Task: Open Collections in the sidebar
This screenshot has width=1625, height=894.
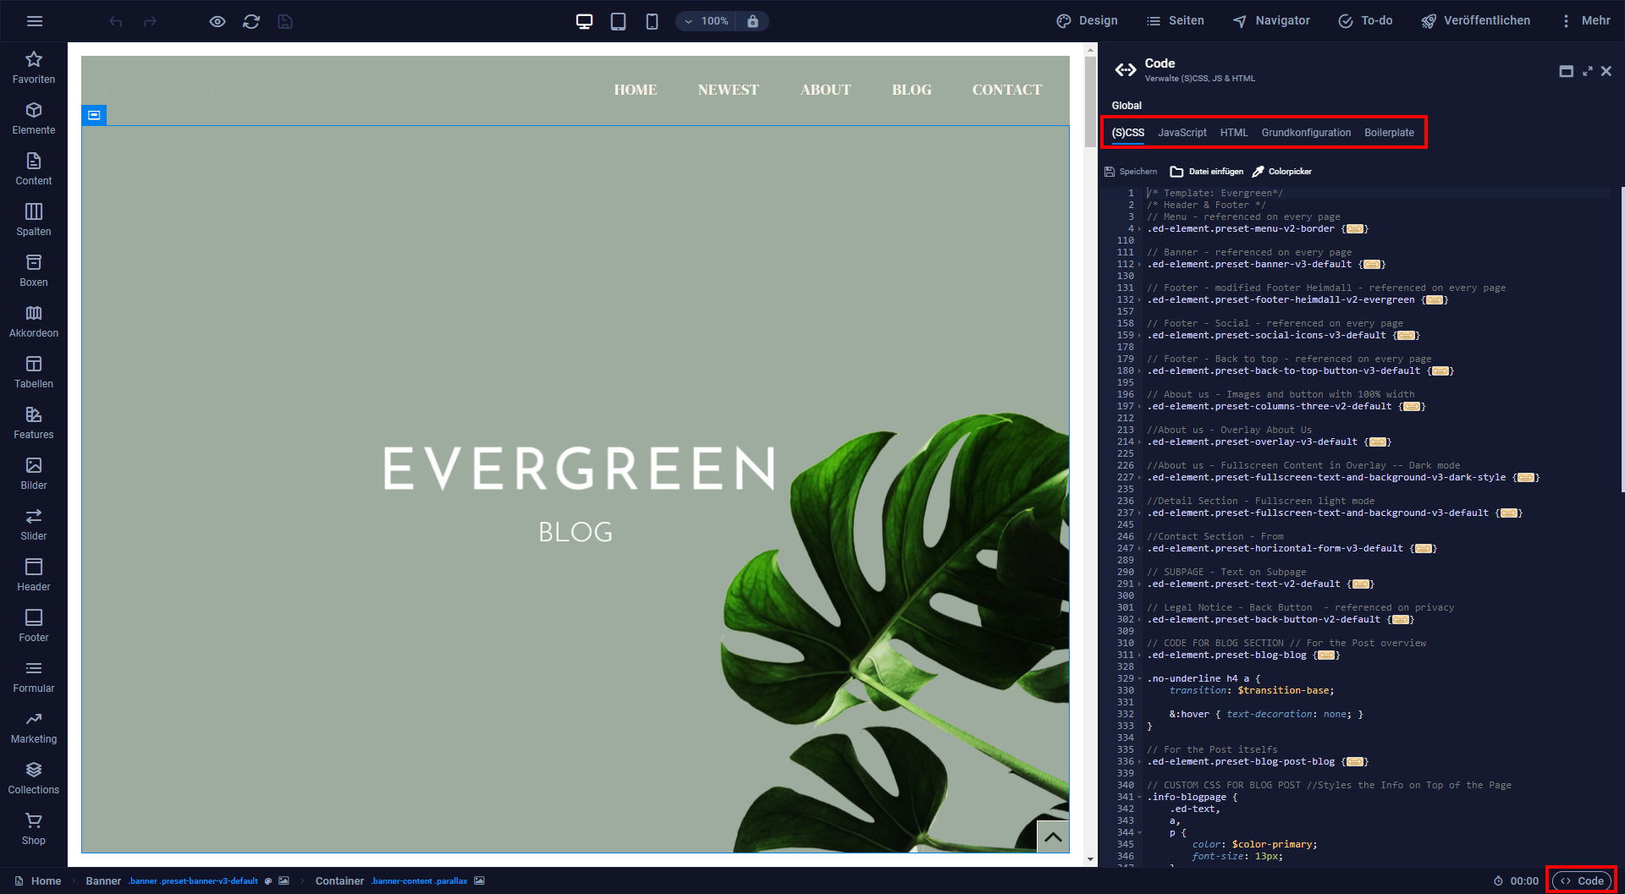Action: [x=34, y=778]
